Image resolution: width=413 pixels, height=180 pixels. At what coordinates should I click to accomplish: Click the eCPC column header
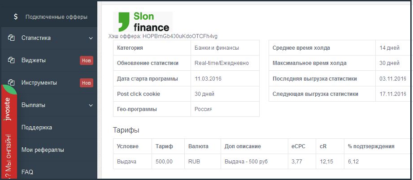click(x=298, y=146)
